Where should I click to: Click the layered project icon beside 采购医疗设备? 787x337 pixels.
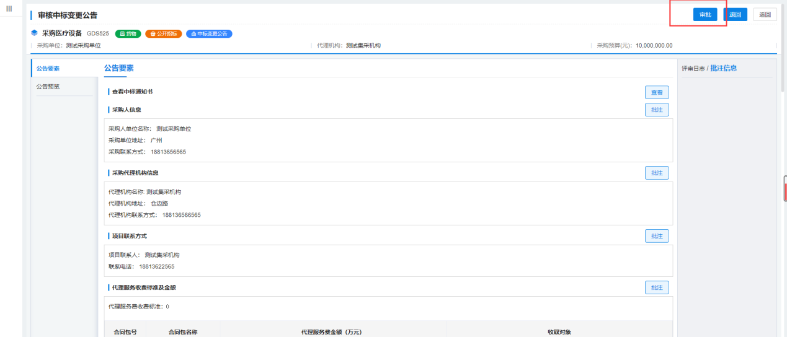35,33
